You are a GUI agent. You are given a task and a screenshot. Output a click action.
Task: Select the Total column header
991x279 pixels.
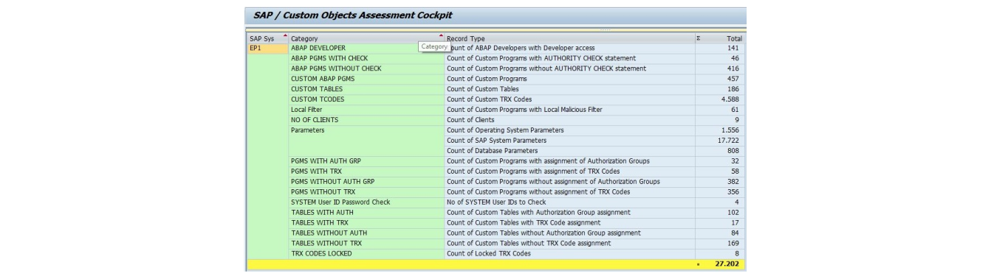[719, 38]
